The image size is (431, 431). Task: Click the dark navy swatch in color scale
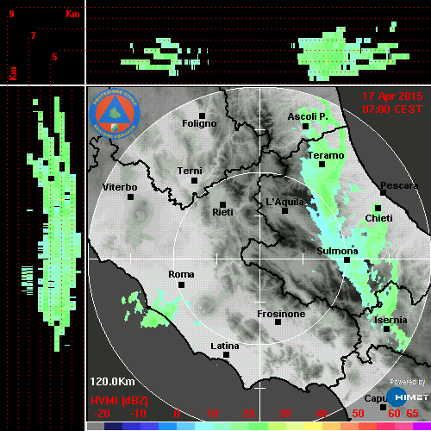click(x=113, y=426)
